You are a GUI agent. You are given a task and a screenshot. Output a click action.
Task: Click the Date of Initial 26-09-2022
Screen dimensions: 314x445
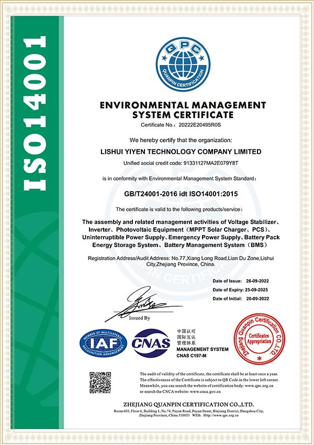click(x=241, y=298)
